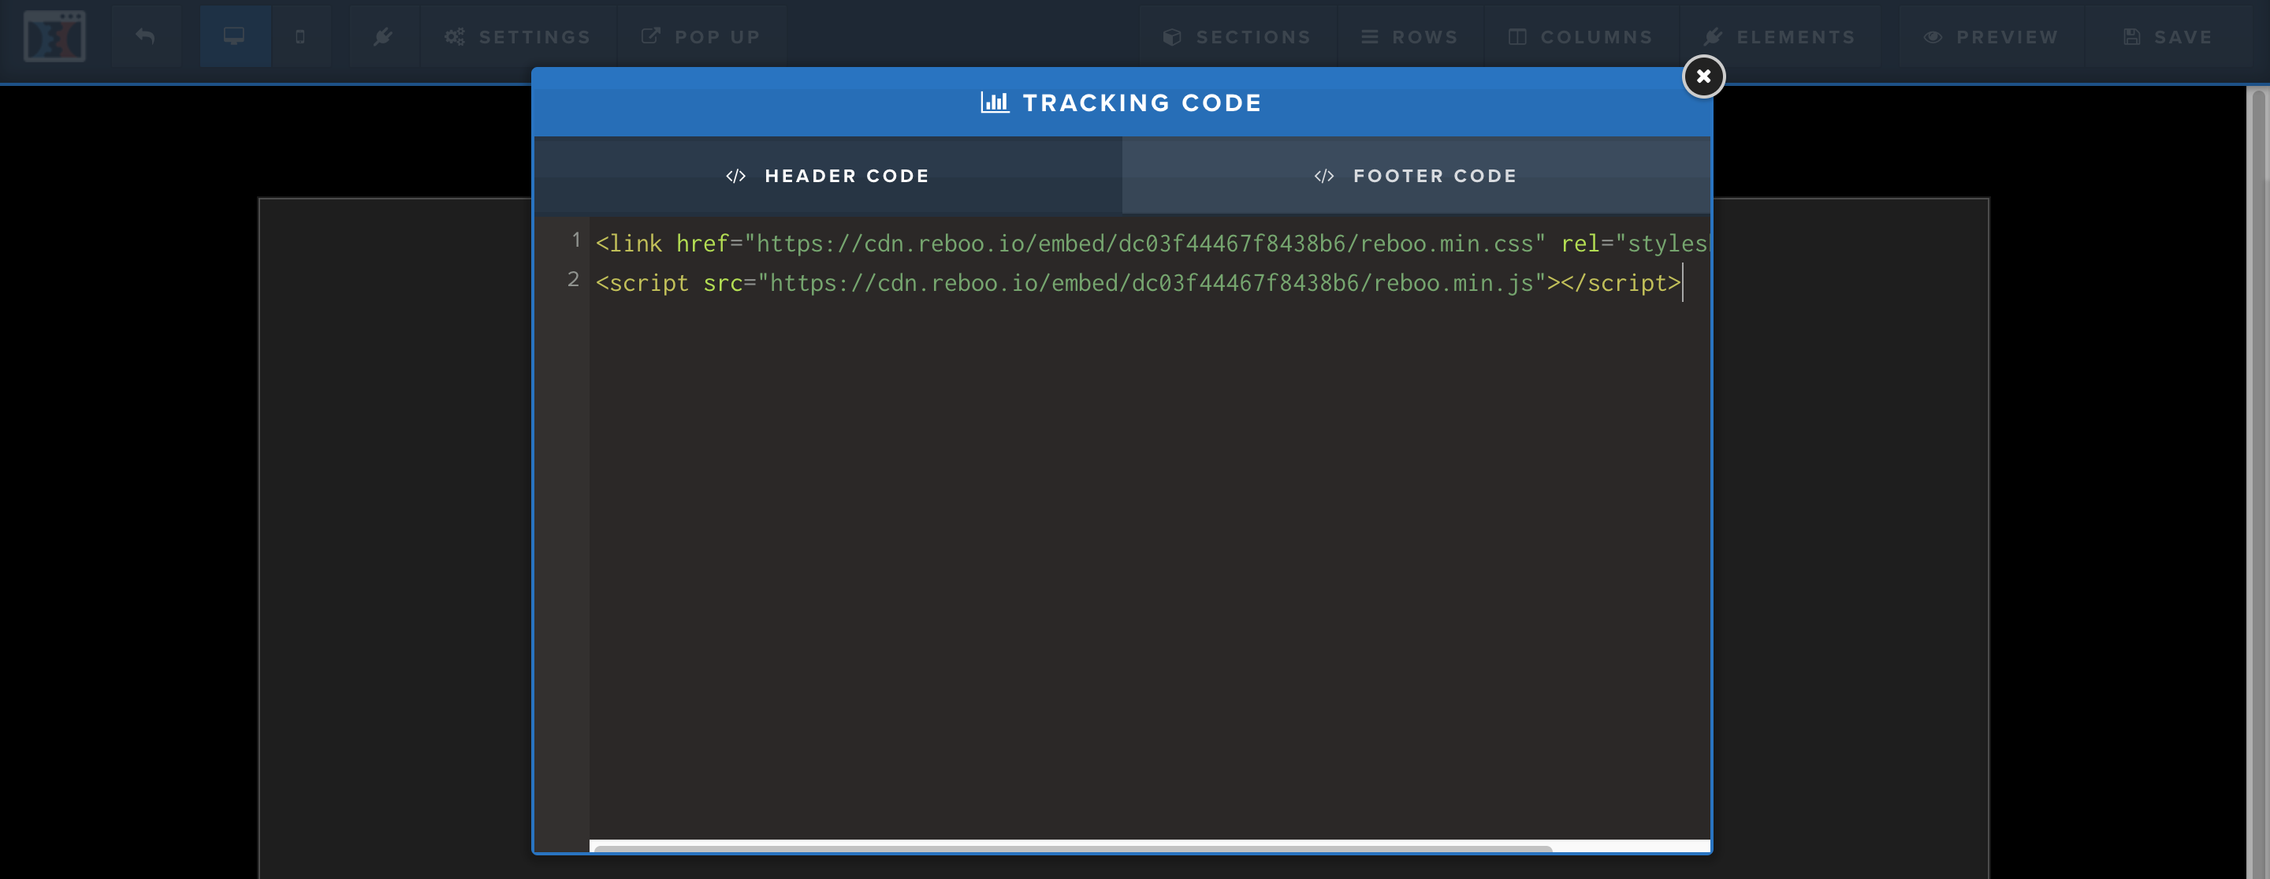
Task: Click the plug integrations icon
Action: click(x=382, y=36)
